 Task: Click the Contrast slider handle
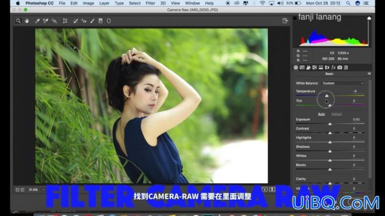(330, 133)
